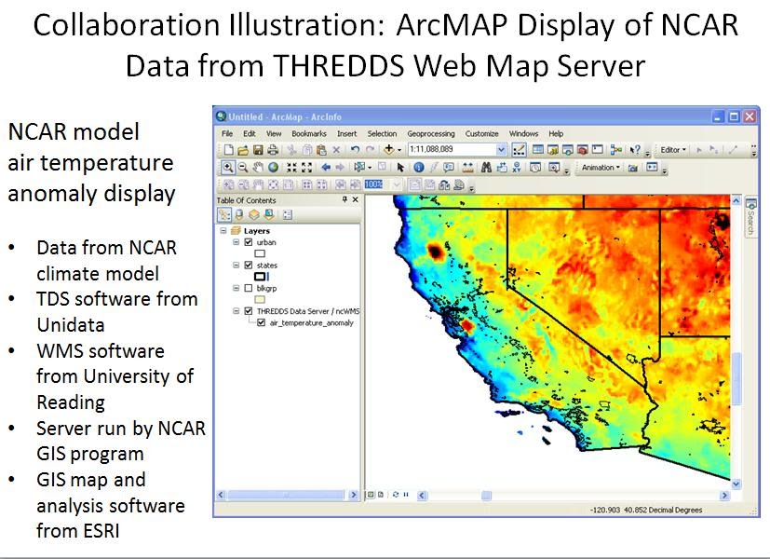Collapse the Layers tree group

click(x=224, y=230)
